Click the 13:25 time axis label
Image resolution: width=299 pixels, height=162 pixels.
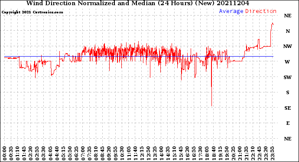coord(155,153)
